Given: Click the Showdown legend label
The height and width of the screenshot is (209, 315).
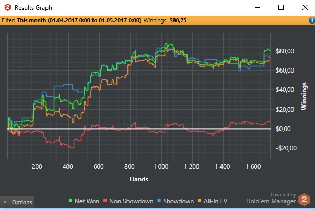Looking at the screenshot, I should point(178,201).
